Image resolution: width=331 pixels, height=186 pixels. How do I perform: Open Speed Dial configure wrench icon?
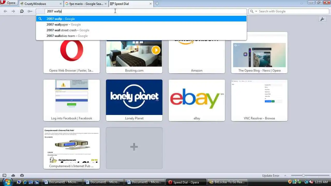[x=322, y=19]
